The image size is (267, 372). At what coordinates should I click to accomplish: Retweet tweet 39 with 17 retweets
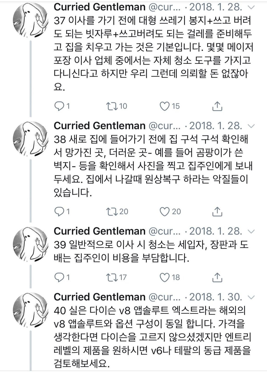112,277
